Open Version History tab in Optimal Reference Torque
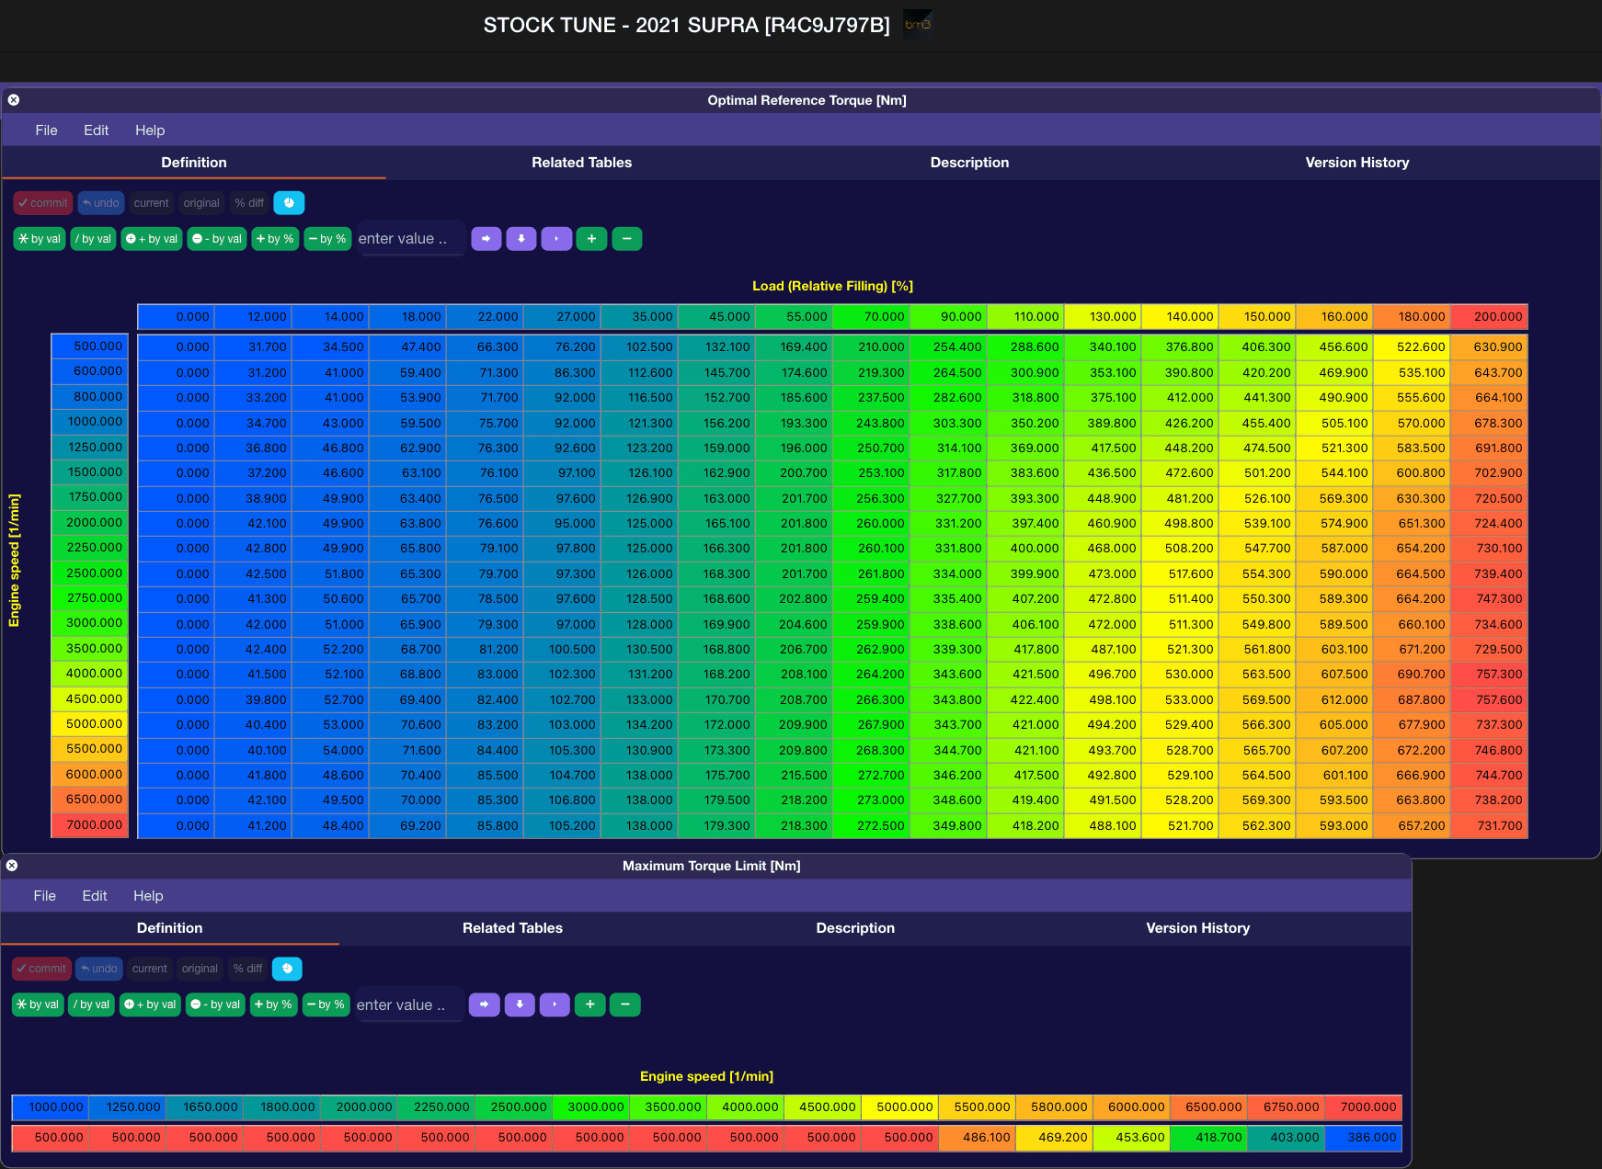 (1357, 163)
